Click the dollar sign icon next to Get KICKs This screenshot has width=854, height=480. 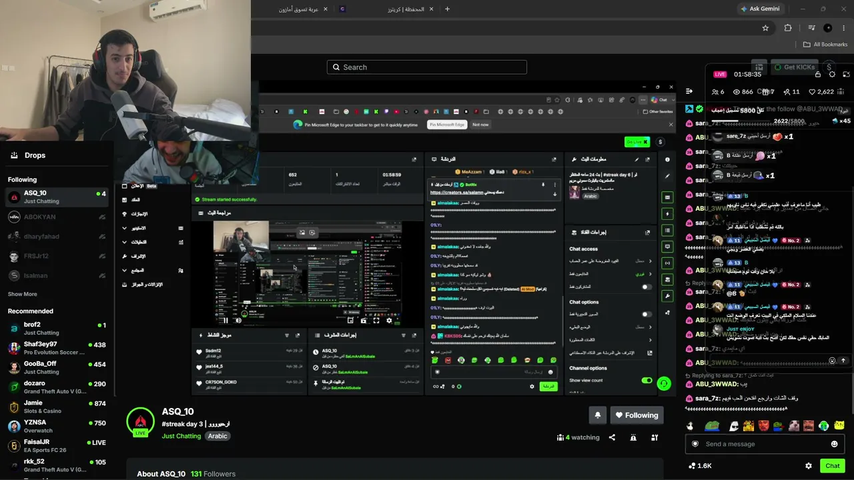coord(829,67)
